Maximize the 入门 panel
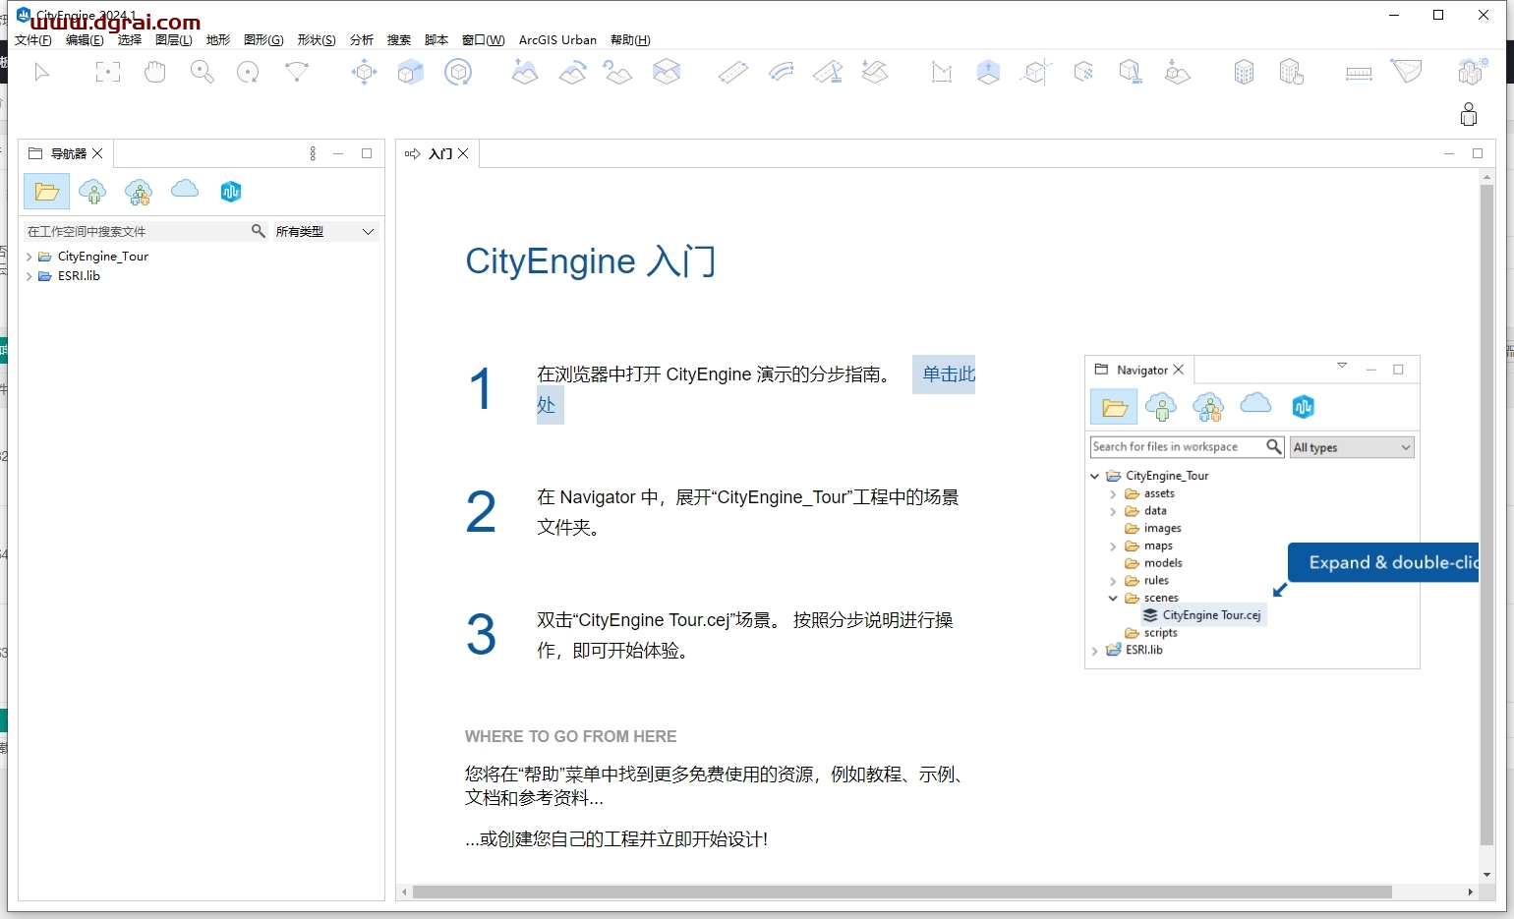 (1477, 153)
